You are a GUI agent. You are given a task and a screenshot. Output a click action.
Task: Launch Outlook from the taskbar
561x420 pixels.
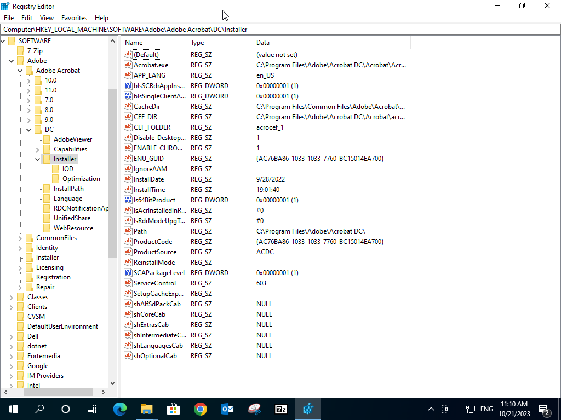click(x=227, y=409)
